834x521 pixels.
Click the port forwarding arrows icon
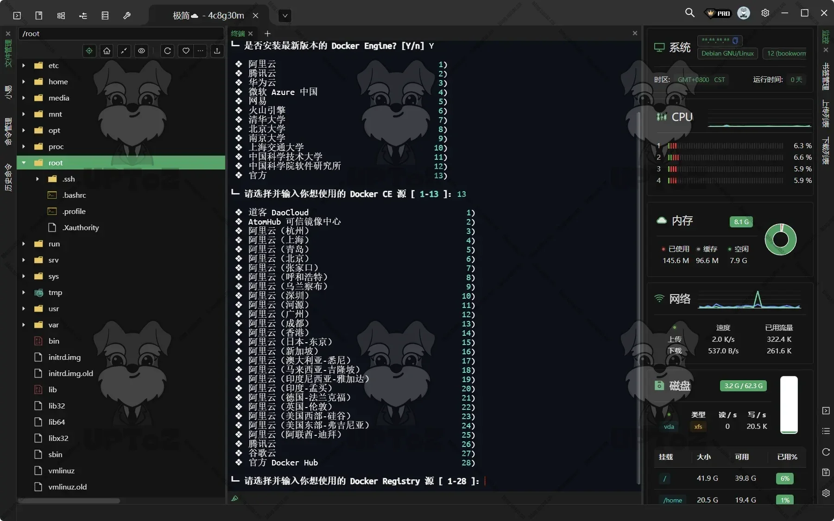pos(83,15)
